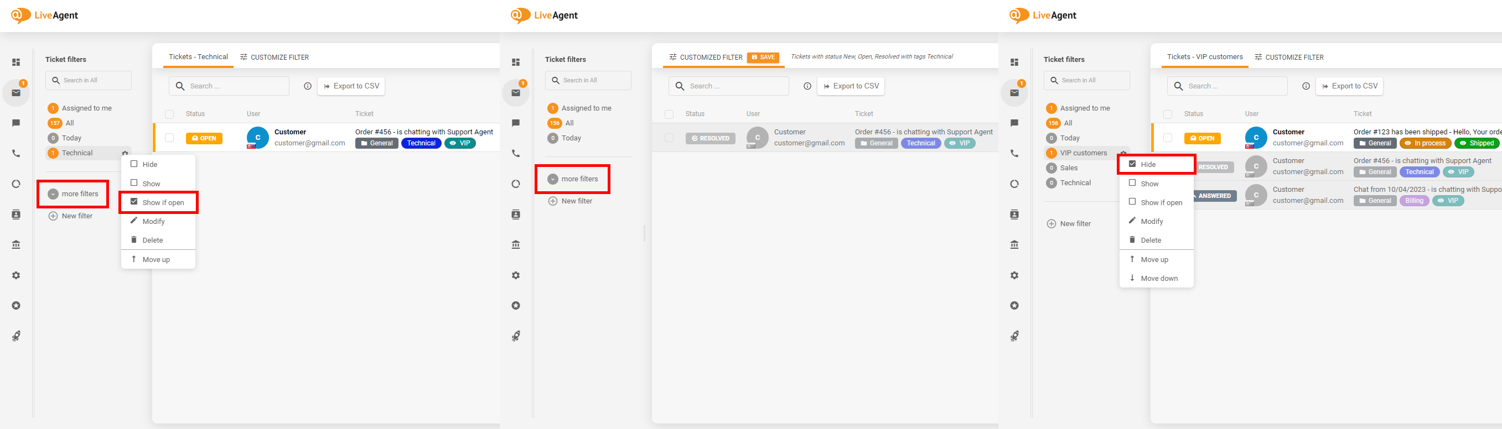The image size is (1502, 429).
Task: Click gear icon beside VIP customers filter
Action: [1123, 153]
